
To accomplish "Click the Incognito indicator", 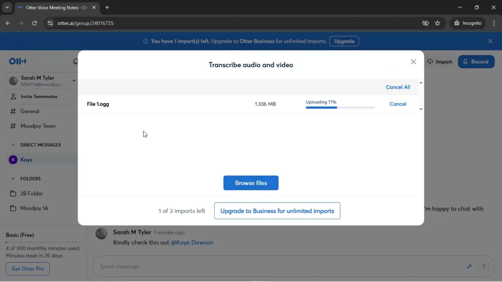I will 467,23.
